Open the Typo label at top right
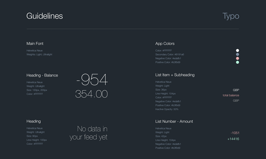Screen dimensions: 266x159 click(231, 16)
